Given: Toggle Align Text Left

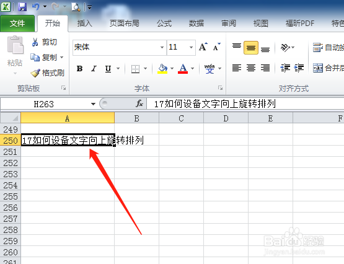Looking at the screenshot, I should tap(237, 68).
